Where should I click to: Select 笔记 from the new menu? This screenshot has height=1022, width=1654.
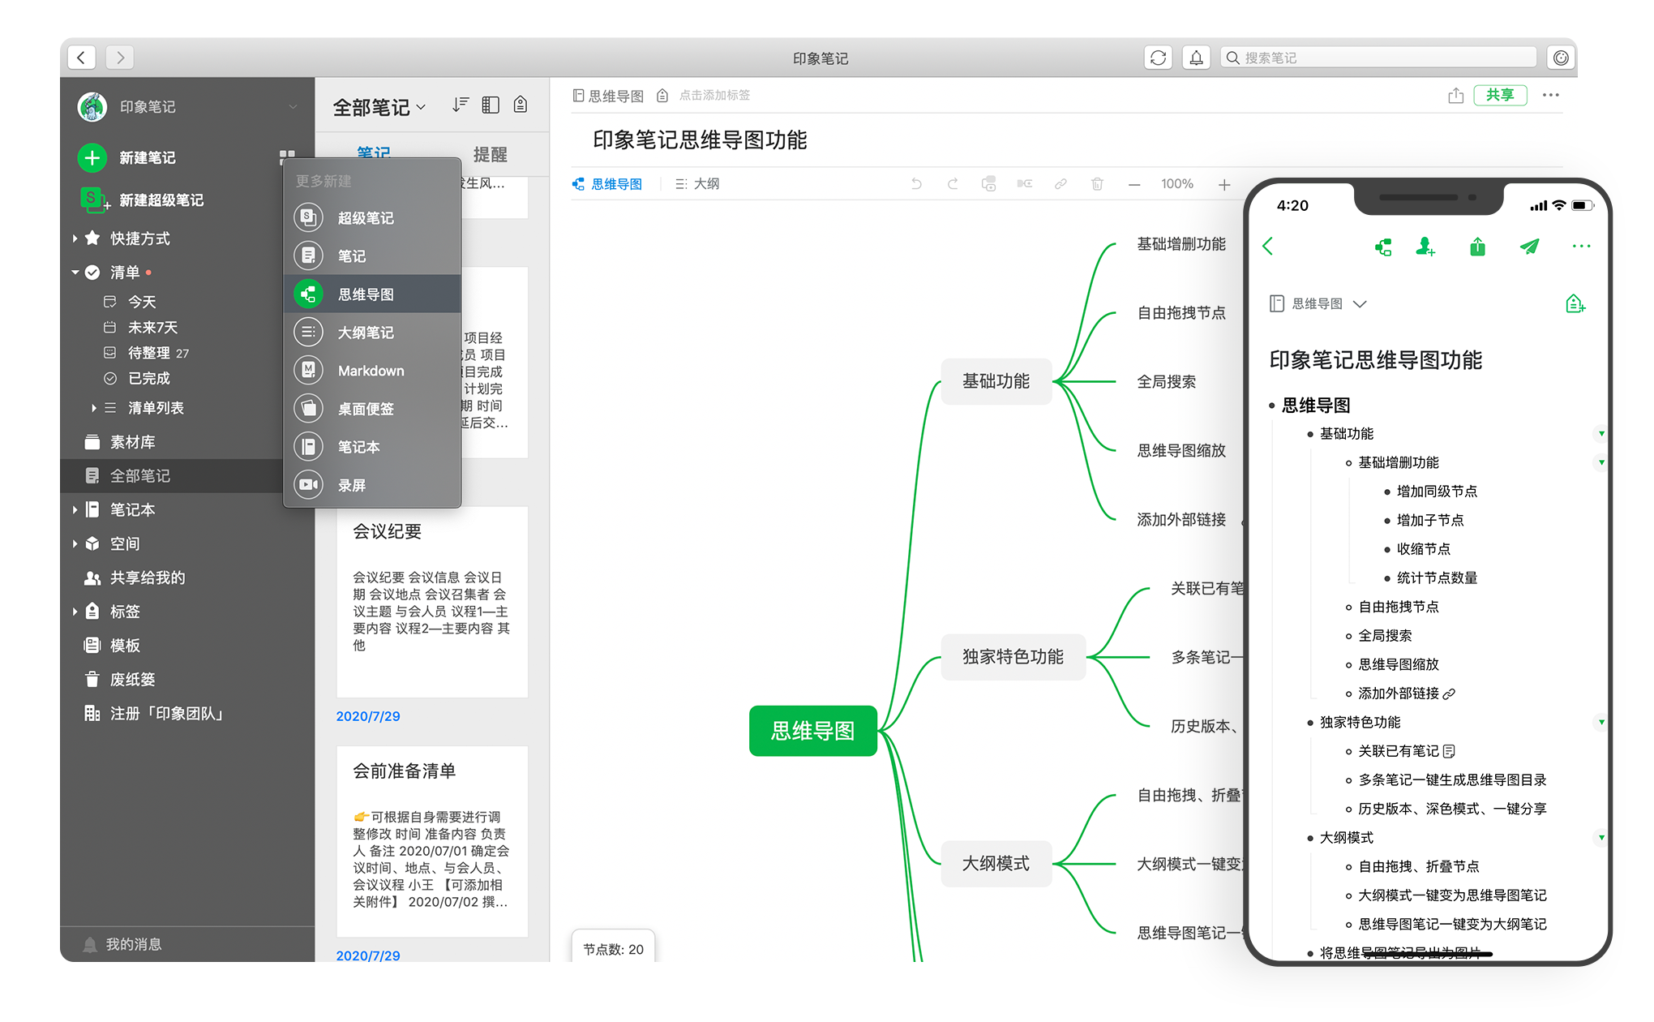(x=372, y=255)
